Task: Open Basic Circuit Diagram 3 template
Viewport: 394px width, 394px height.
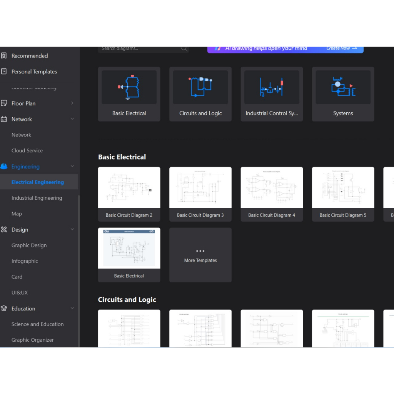Action: (x=200, y=194)
